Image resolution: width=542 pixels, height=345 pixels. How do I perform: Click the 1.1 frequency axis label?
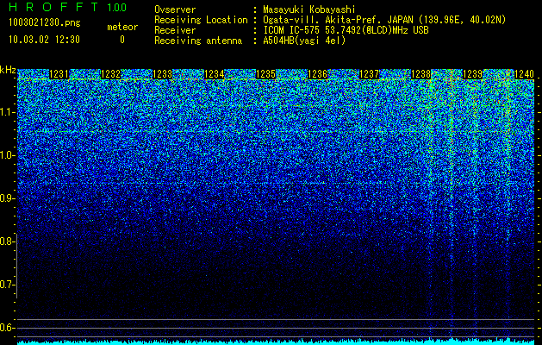point(7,112)
